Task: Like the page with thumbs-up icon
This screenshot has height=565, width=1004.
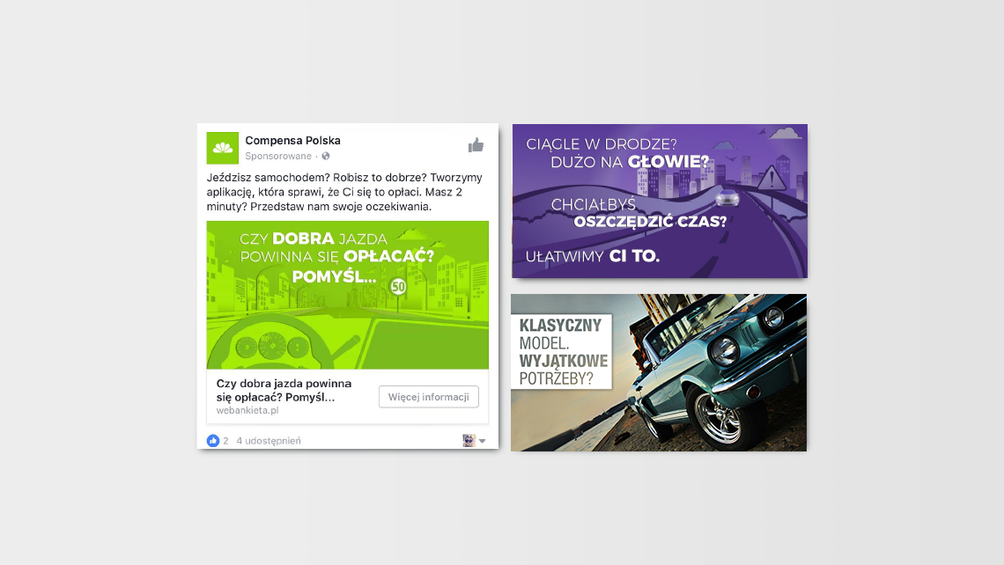Action: (x=476, y=146)
